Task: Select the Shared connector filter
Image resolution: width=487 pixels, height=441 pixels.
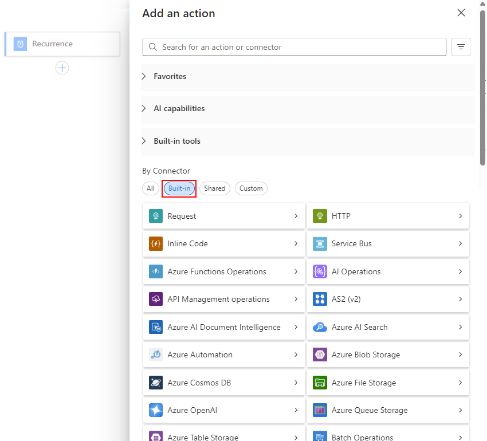Action: tap(214, 188)
